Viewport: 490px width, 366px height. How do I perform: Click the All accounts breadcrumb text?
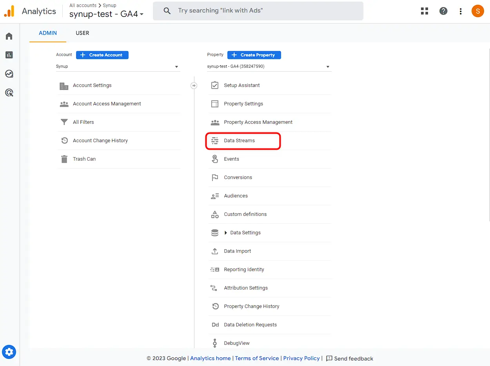point(83,5)
